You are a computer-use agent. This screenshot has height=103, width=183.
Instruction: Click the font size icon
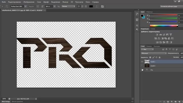tap(42, 6)
